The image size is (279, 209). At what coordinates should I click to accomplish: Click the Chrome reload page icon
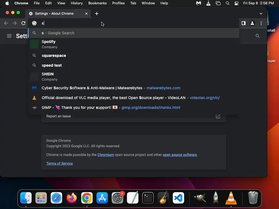tap(23, 23)
